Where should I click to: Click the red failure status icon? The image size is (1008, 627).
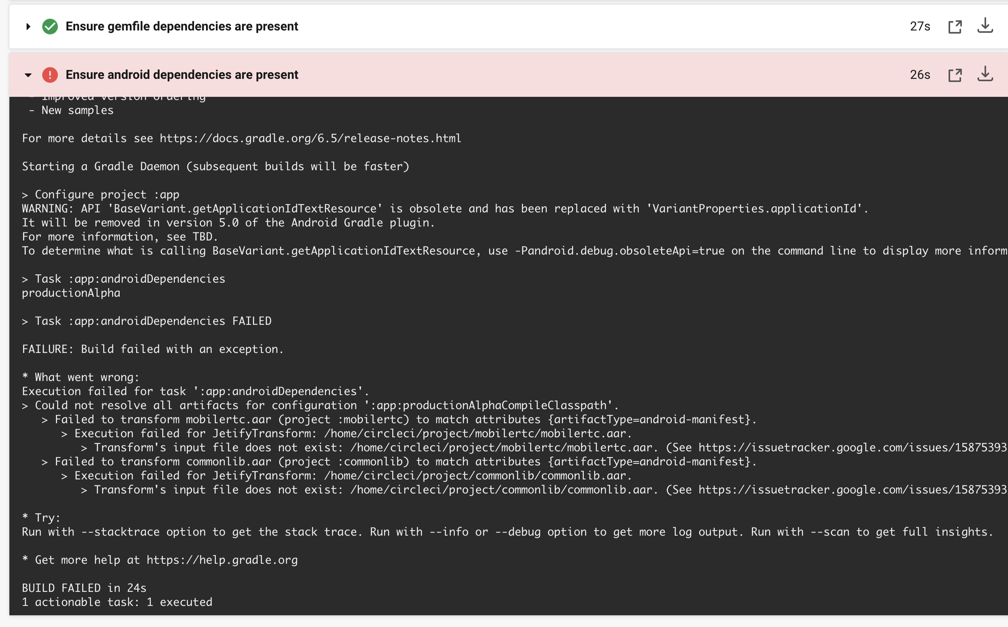(50, 75)
